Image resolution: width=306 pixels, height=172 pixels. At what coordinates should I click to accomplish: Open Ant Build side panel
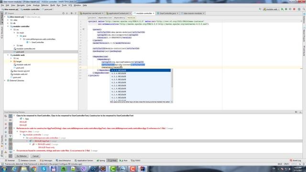[x=304, y=51]
